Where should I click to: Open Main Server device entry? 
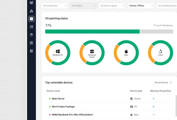coord(58,99)
